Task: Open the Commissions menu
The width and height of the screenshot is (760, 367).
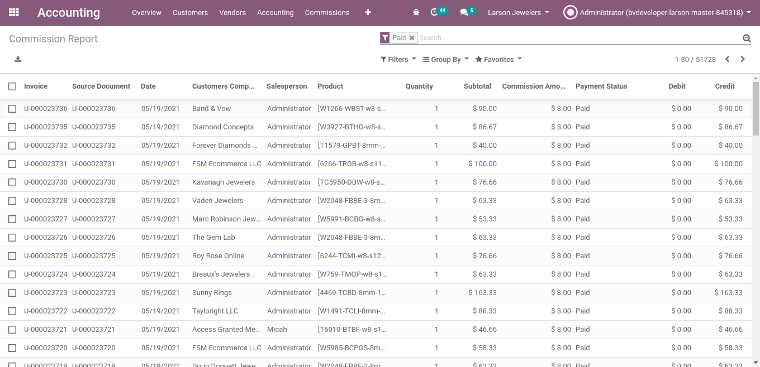Action: click(x=327, y=12)
